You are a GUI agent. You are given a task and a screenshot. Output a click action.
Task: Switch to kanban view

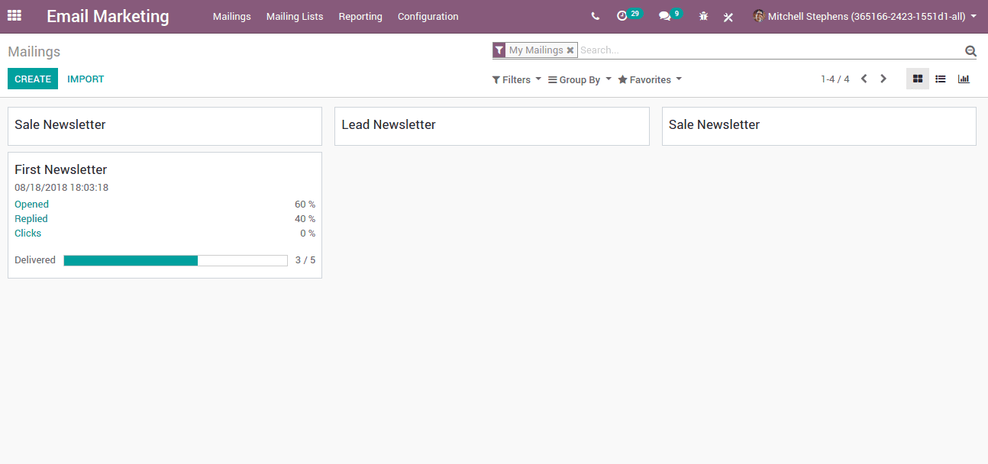click(918, 79)
